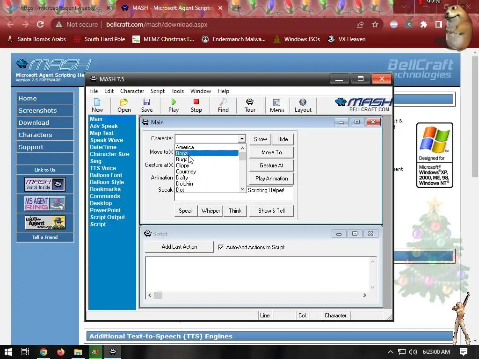Open the Edit menu in MASH
Screen dimensions: 479x359
click(x=109, y=91)
